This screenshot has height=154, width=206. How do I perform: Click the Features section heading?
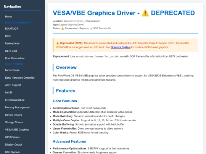66,90
